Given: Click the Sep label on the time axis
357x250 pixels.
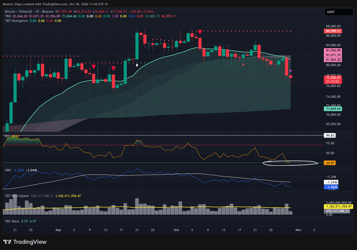Looking at the screenshot, I should (58, 230).
